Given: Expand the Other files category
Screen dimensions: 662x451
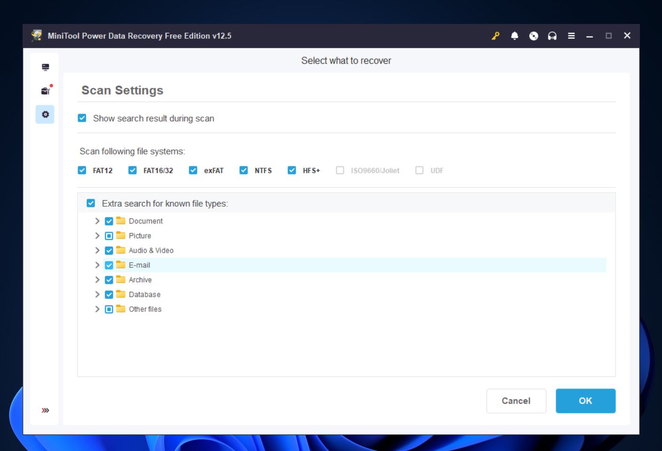Looking at the screenshot, I should point(97,309).
